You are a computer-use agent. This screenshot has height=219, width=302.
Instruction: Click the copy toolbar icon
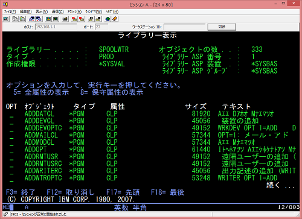(15, 19)
